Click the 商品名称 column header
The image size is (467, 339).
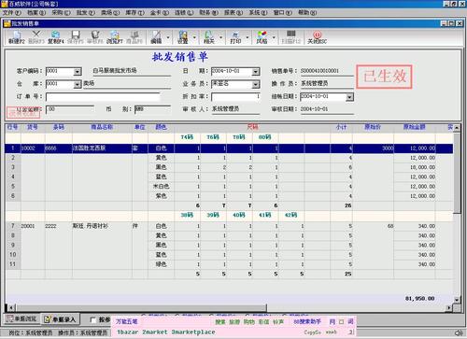point(102,127)
